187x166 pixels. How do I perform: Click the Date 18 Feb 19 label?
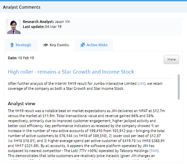click(x=21, y=58)
